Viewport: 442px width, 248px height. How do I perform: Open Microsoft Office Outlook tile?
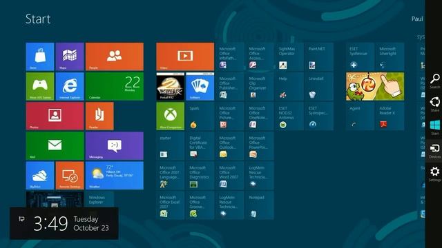pyautogui.click(x=230, y=146)
